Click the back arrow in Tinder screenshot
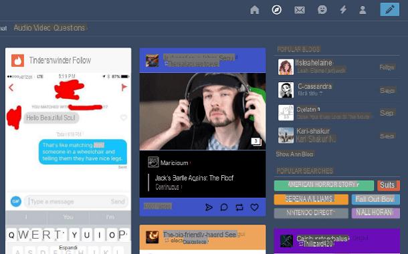408x254 pixels. [11, 88]
